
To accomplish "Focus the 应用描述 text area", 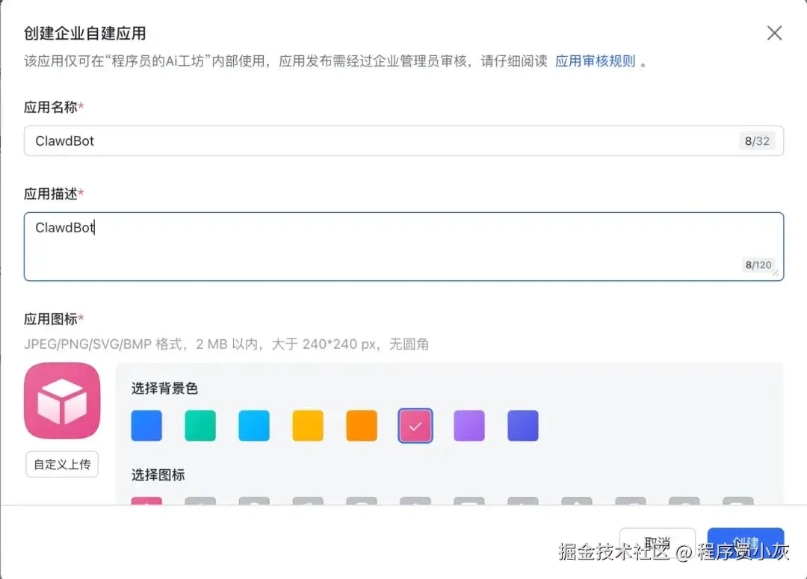I will pyautogui.click(x=403, y=247).
